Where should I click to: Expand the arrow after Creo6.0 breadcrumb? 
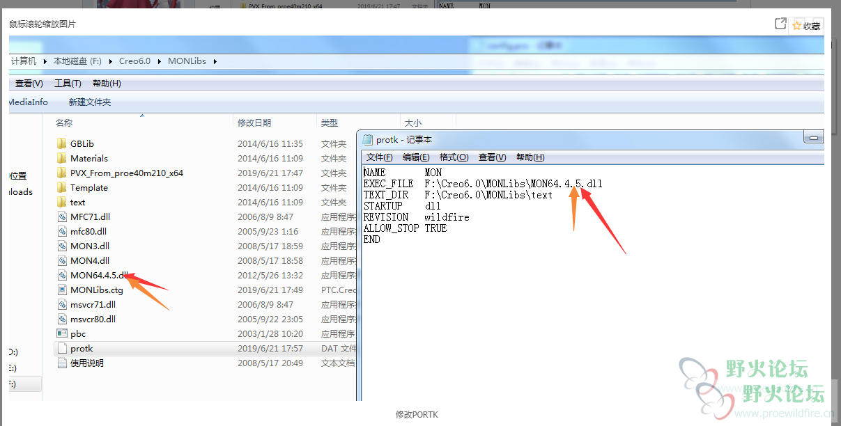coord(160,61)
